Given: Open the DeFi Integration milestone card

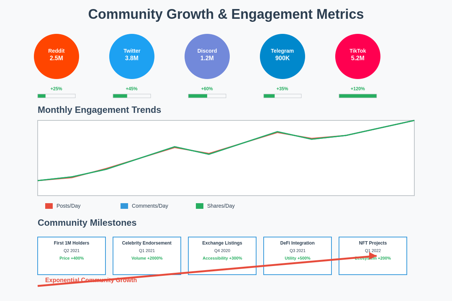Looking at the screenshot, I should (298, 256).
